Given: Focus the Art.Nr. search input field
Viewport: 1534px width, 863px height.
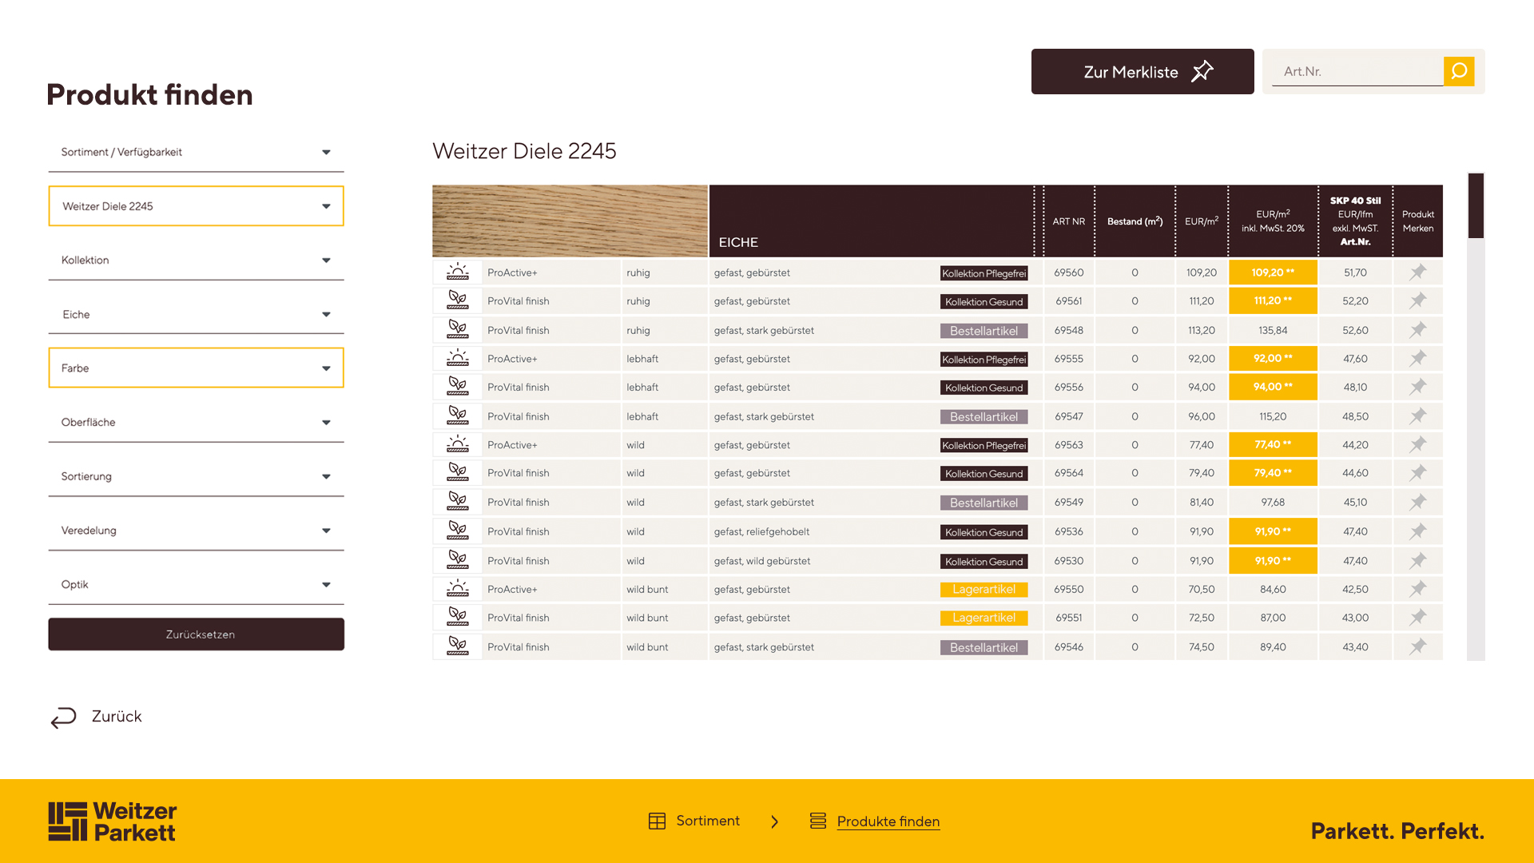Looking at the screenshot, I should point(1357,71).
